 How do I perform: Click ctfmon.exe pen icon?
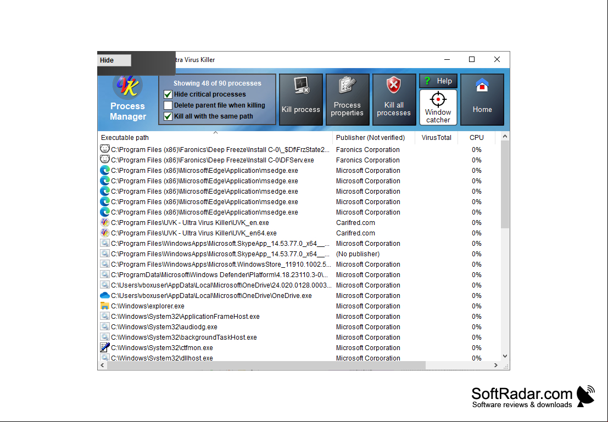tap(105, 347)
